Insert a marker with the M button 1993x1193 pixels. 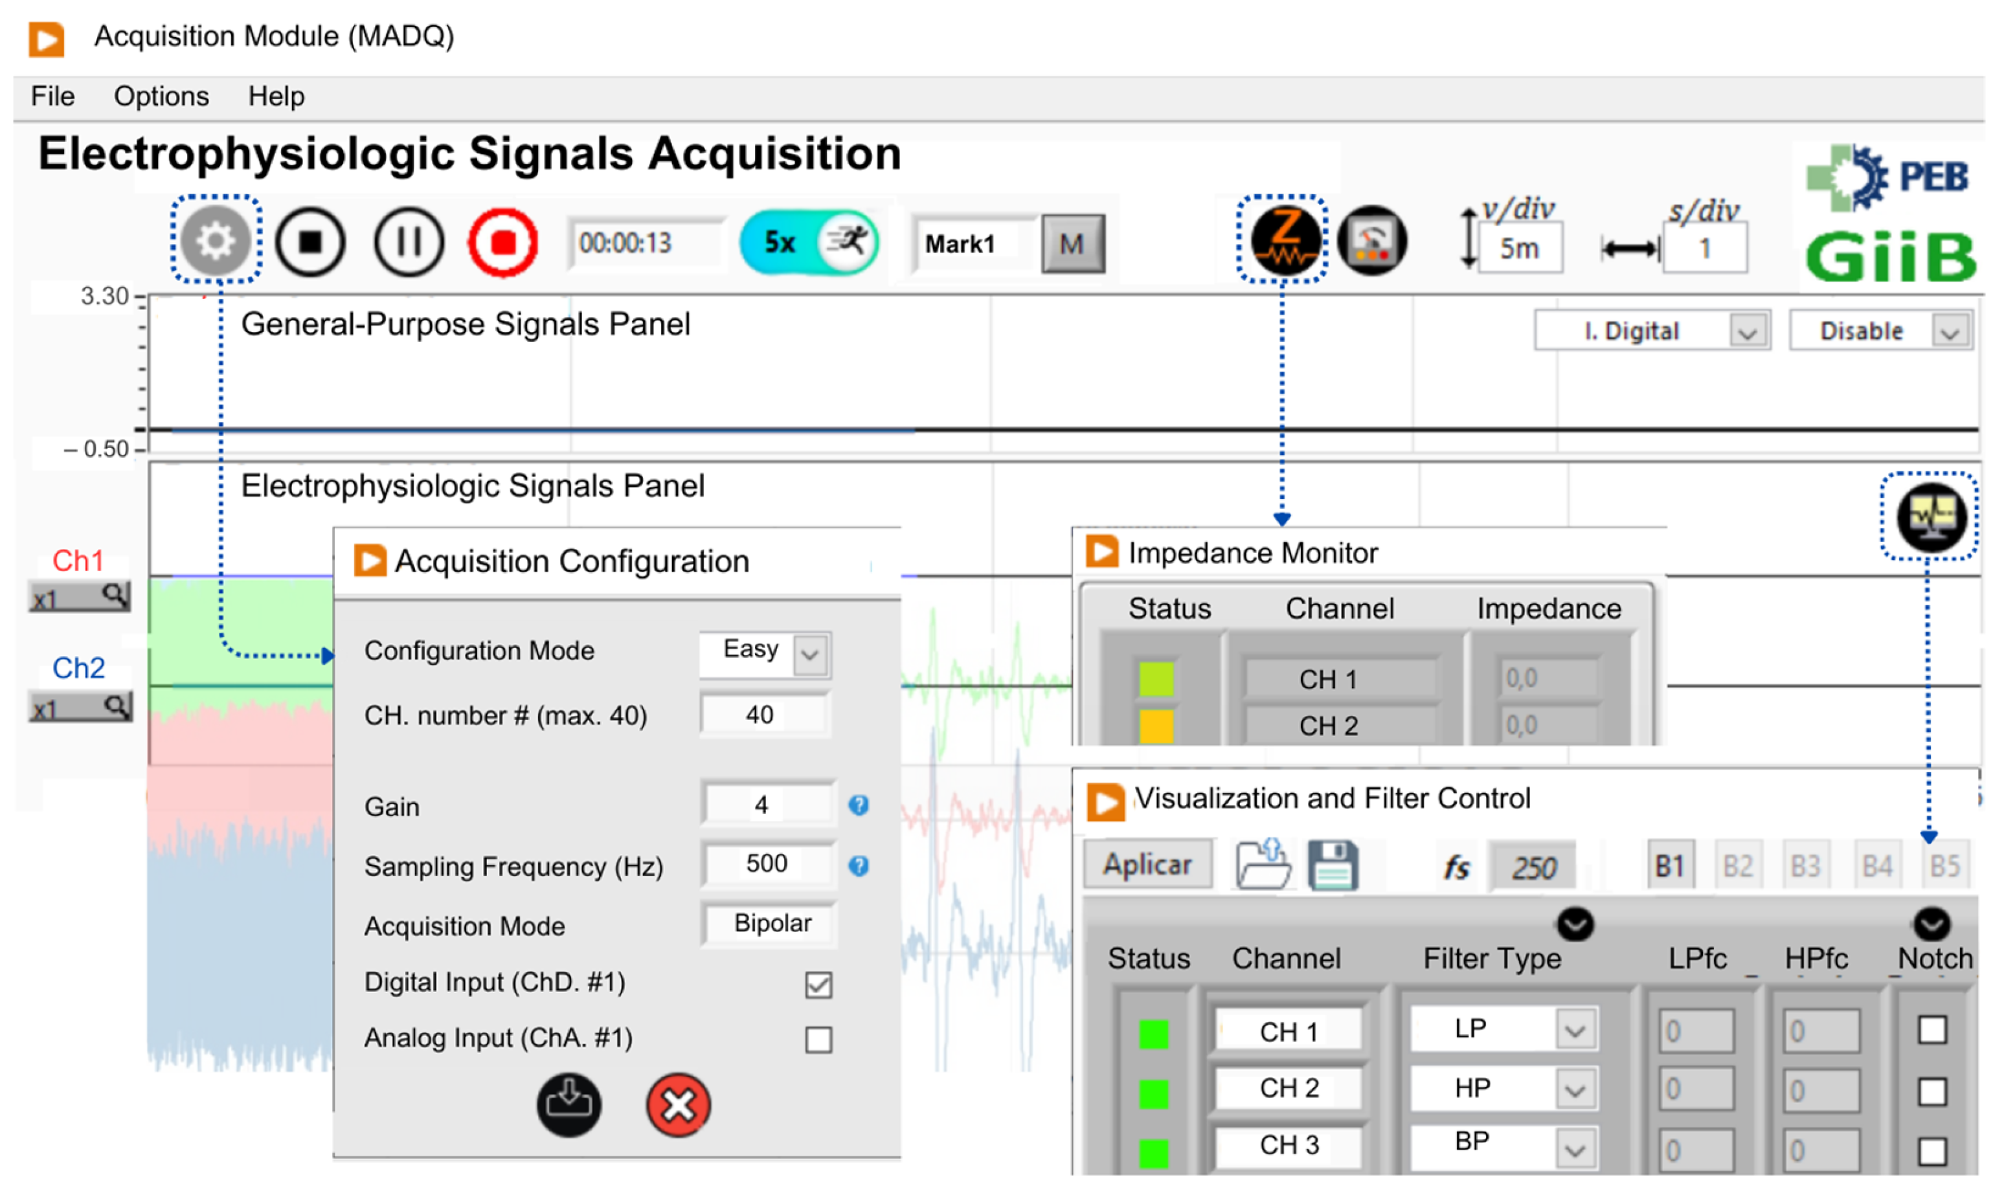pyautogui.click(x=1072, y=243)
